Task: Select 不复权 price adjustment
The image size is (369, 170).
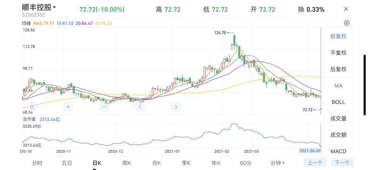Action: 338,53
